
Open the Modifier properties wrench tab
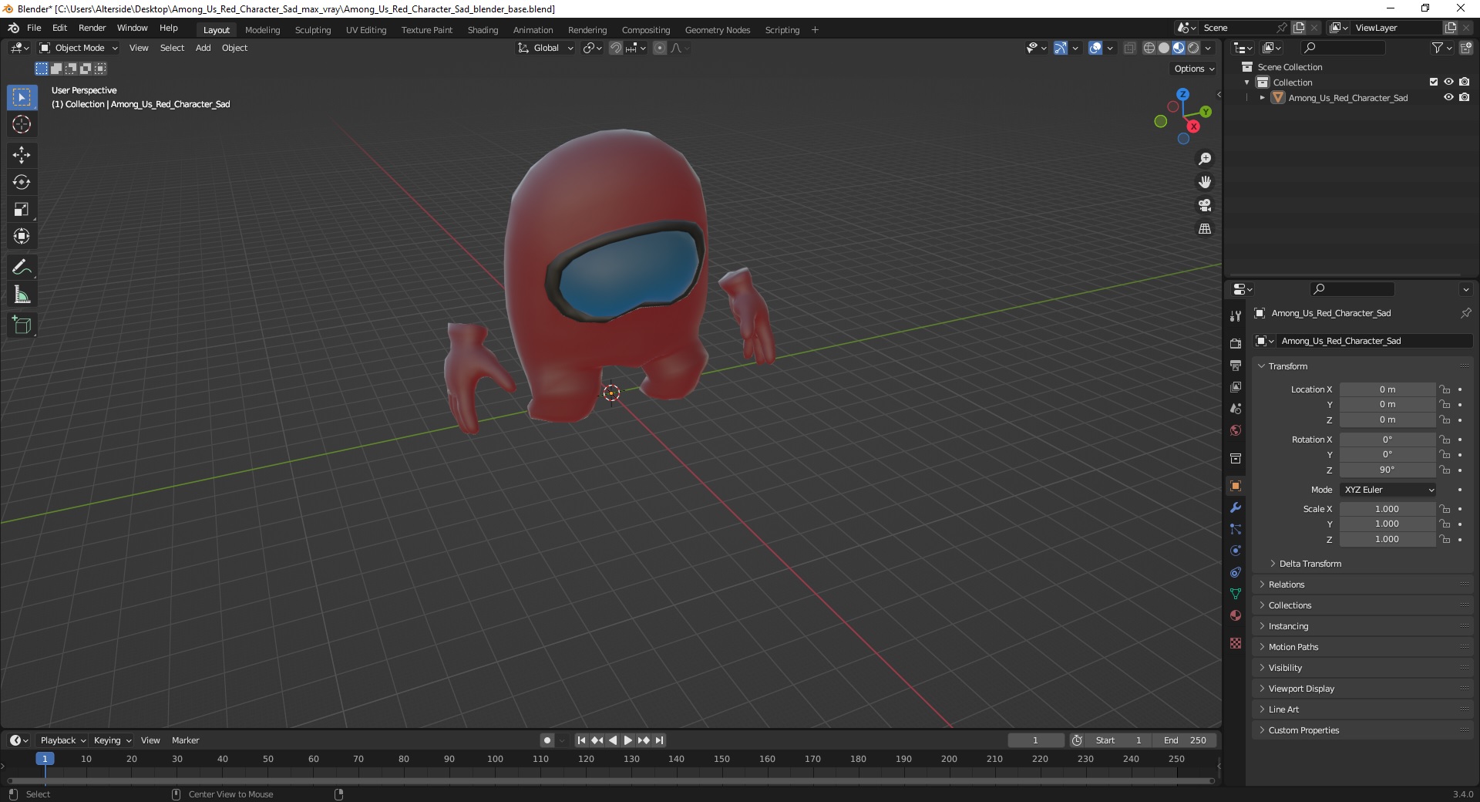pos(1236,507)
